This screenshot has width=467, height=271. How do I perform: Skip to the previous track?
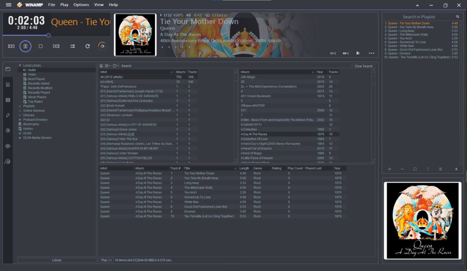11,46
